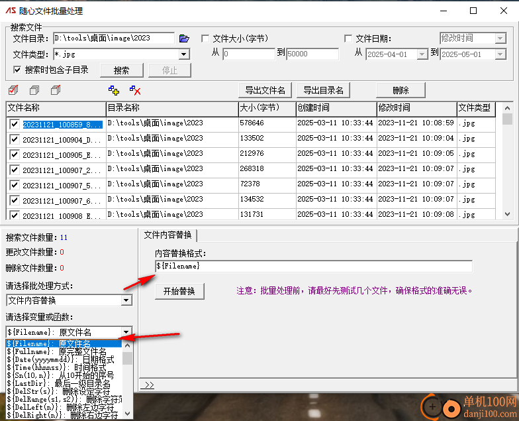
Task: Open the start date 2025-04-01 picker
Action: 422,54
